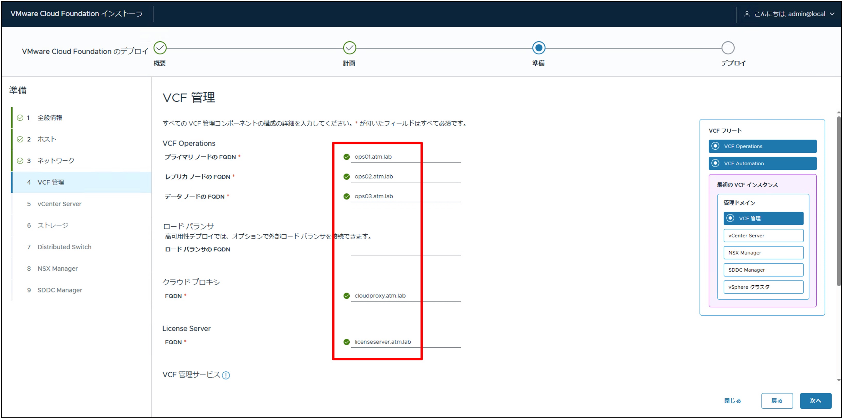Select VCF 管理 box in 管理ドメイン
Screen dimensions: 843x419
coord(763,218)
